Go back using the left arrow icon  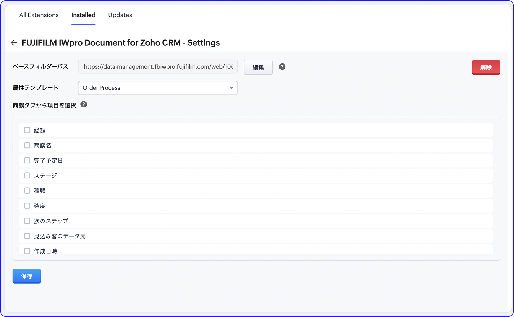coord(14,43)
